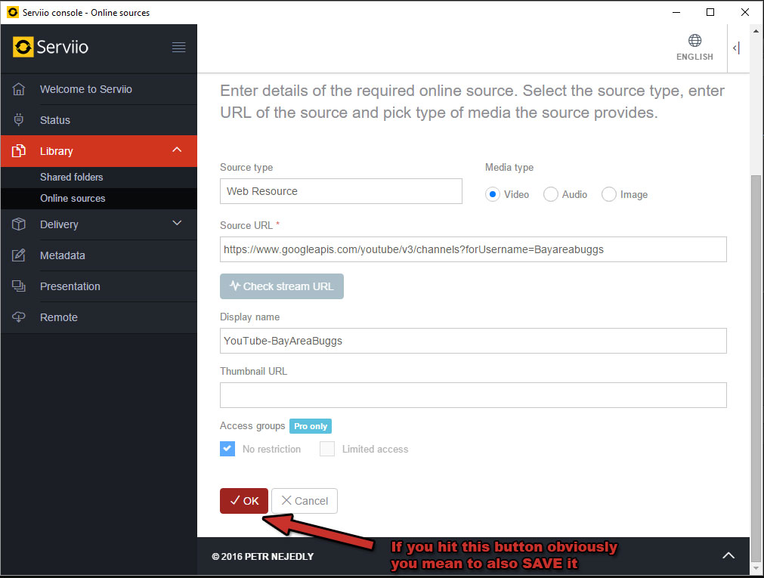
Task: Collapse the Library section chevron
Action: [177, 150]
